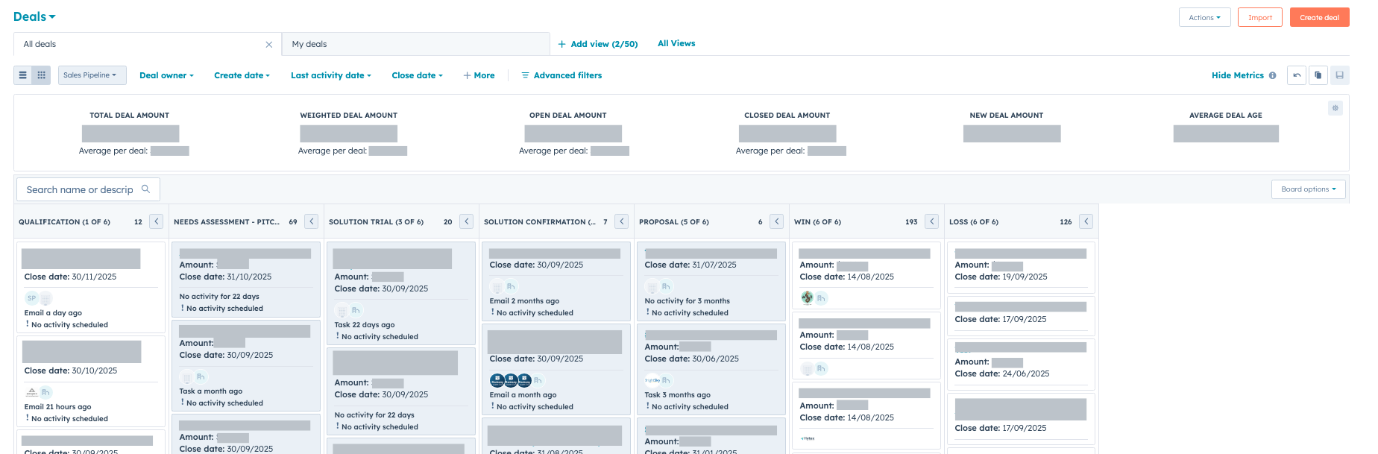This screenshot has height=454, width=1378.
Task: Switch to list view icon
Action: point(23,75)
